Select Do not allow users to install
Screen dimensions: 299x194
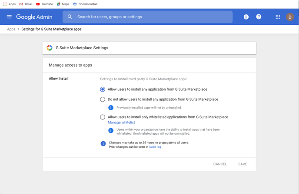click(103, 99)
